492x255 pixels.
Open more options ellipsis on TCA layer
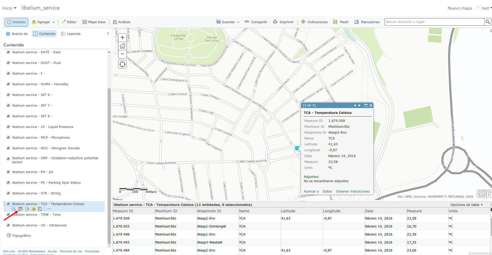49,209
